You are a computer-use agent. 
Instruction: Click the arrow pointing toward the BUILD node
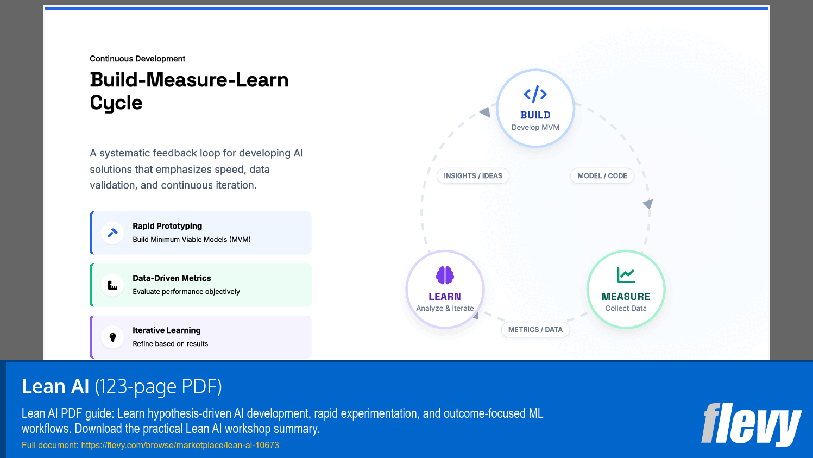coord(484,111)
